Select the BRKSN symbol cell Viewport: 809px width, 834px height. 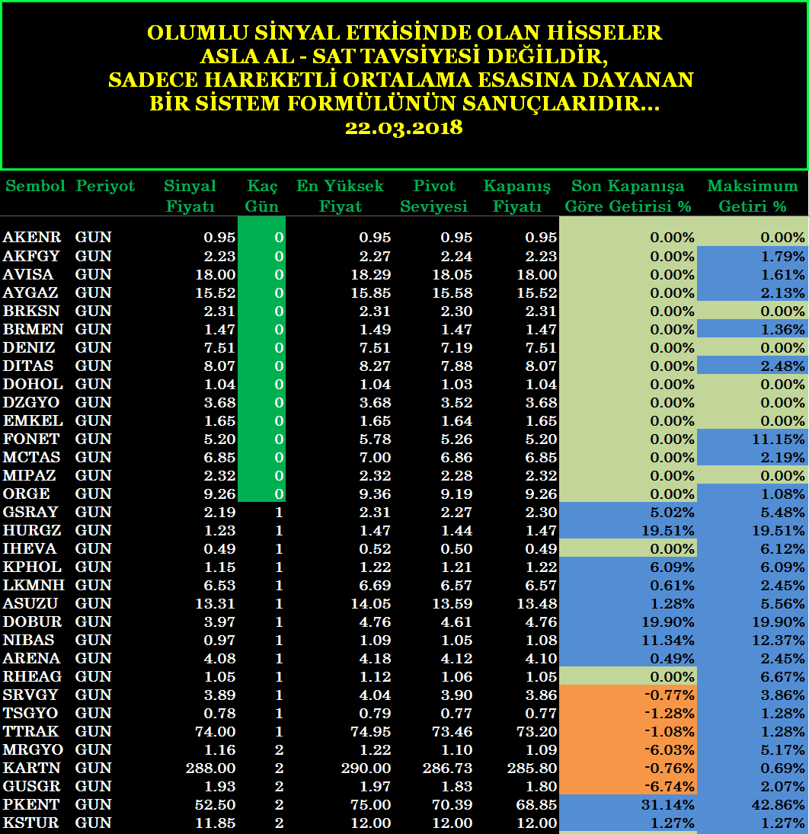point(31,311)
